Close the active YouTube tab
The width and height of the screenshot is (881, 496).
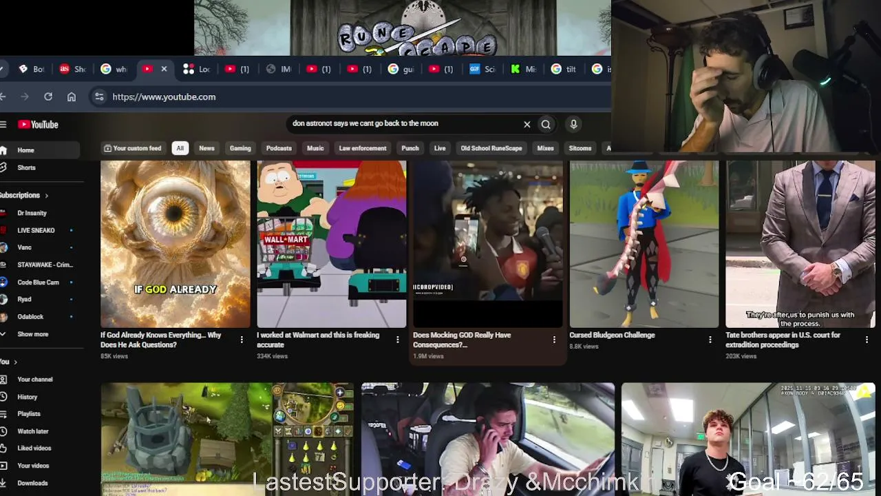(x=164, y=69)
